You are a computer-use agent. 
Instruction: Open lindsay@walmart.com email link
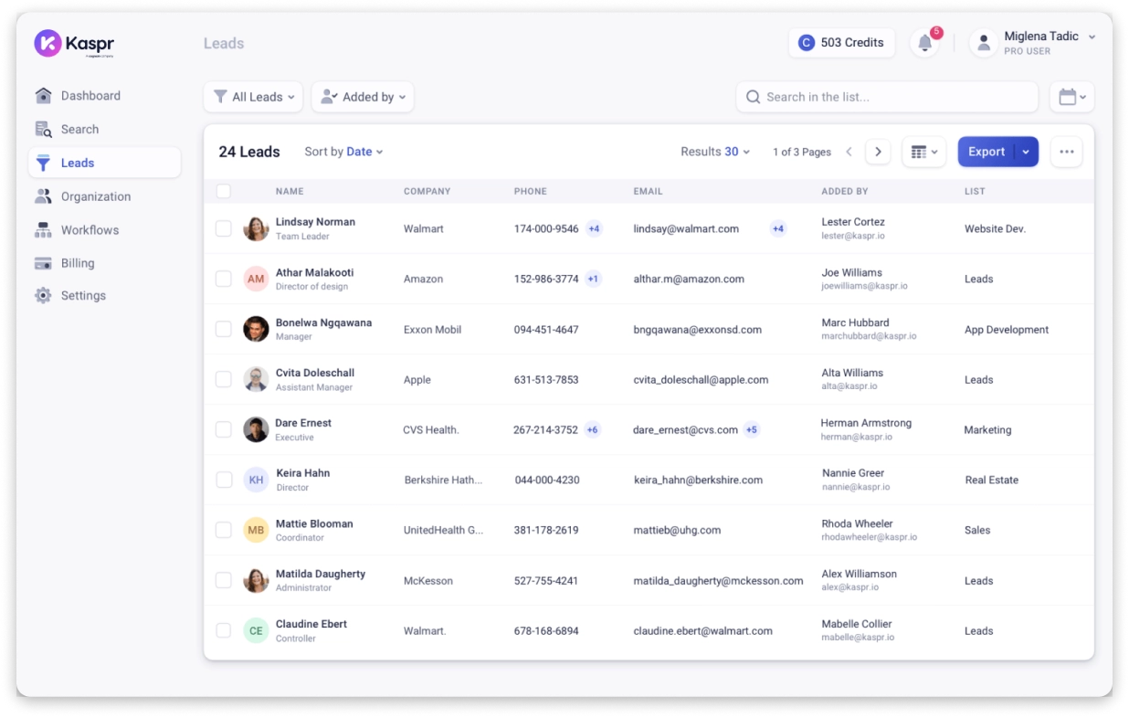click(686, 229)
